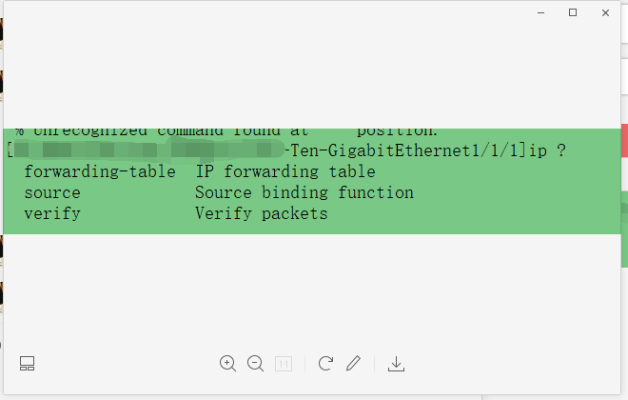Click the 'IP forwarding table' description

(x=285, y=171)
